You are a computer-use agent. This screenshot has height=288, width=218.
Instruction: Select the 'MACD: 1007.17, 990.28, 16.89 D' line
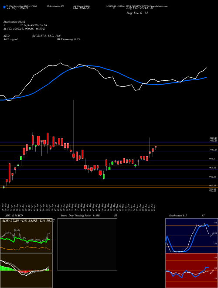[x=24, y=29]
